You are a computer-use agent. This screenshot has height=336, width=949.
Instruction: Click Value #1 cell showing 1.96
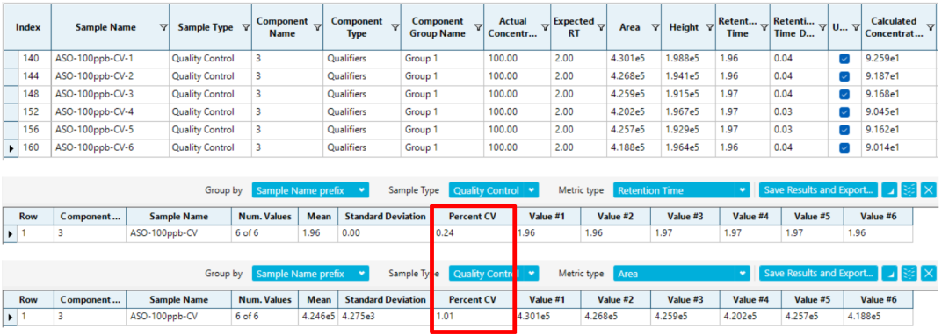[547, 233]
